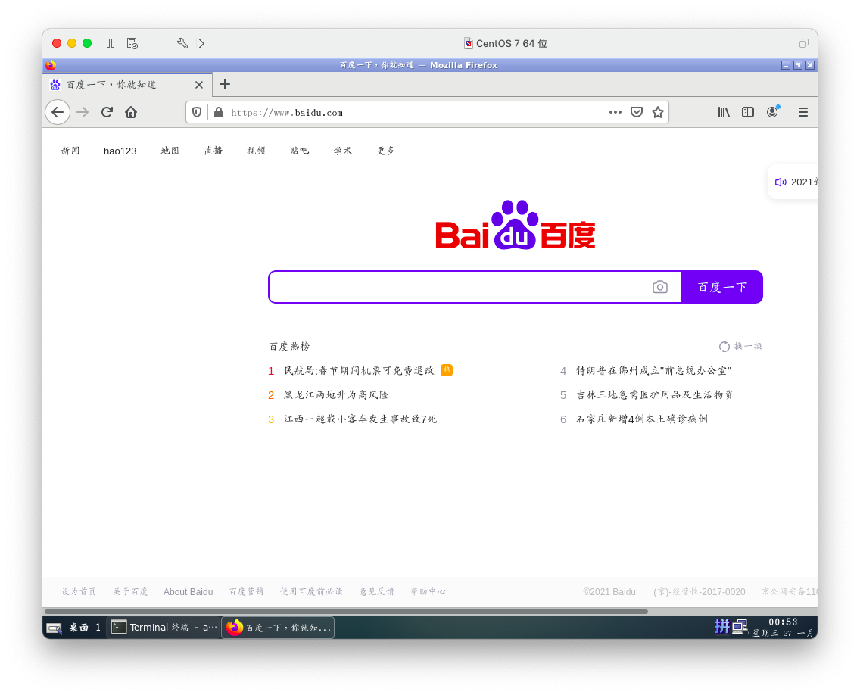Image resolution: width=860 pixels, height=695 pixels.
Task: Open the 学术 scholar link
Action: click(343, 151)
